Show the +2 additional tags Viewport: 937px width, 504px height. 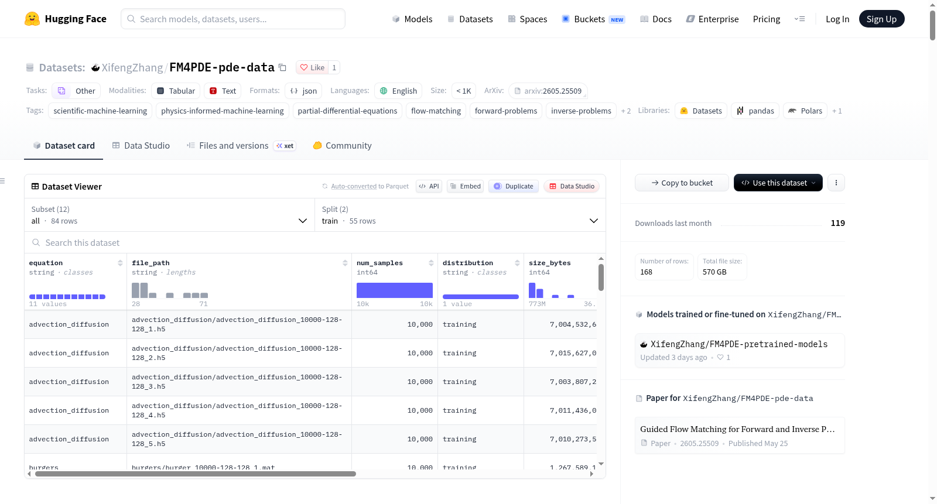[626, 111]
